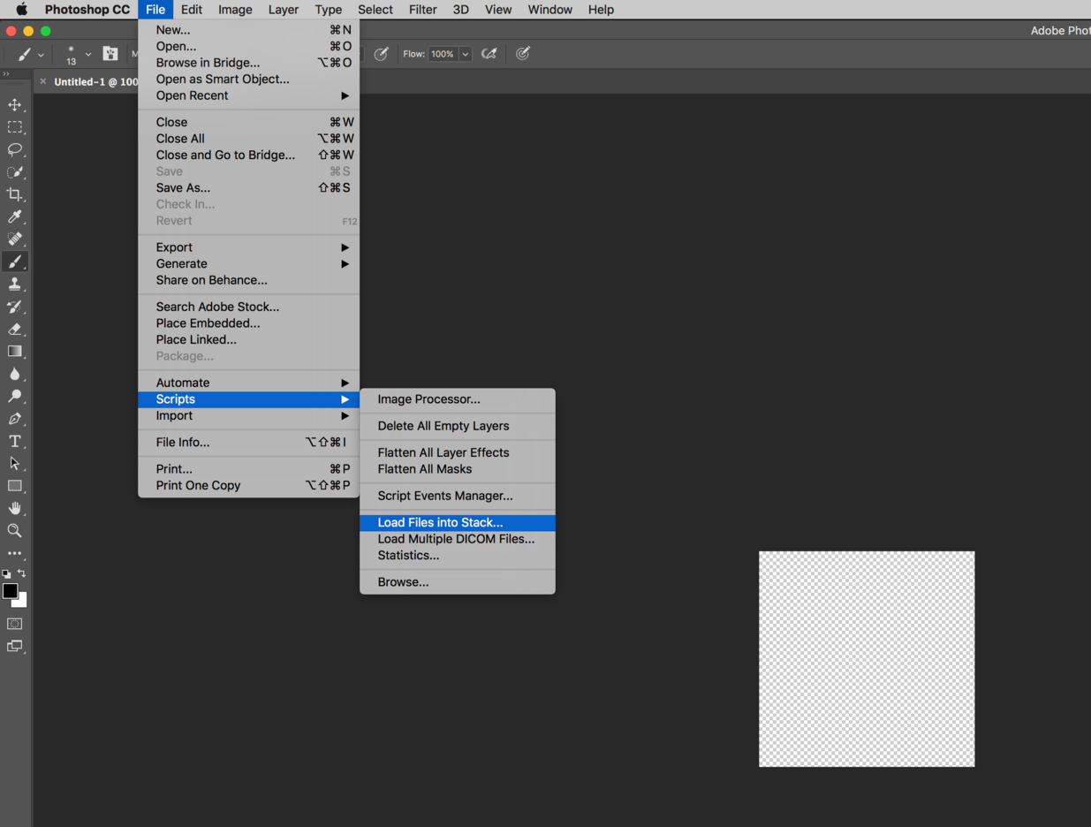This screenshot has height=827, width=1091.
Task: Reset to default foreground and background colors
Action: (x=7, y=574)
